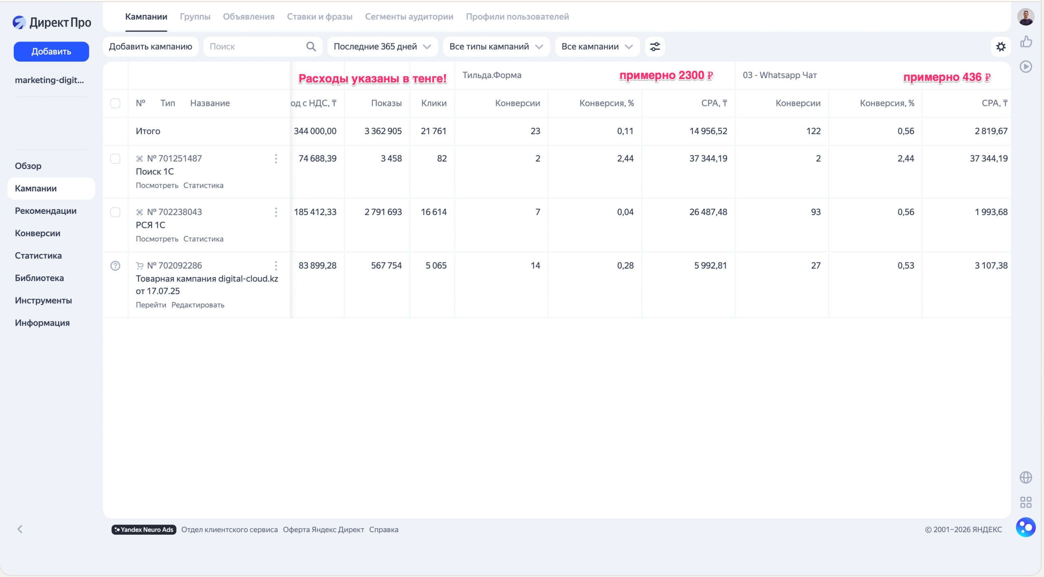1044x577 pixels.
Task: Open table settings gear icon
Action: (1001, 47)
